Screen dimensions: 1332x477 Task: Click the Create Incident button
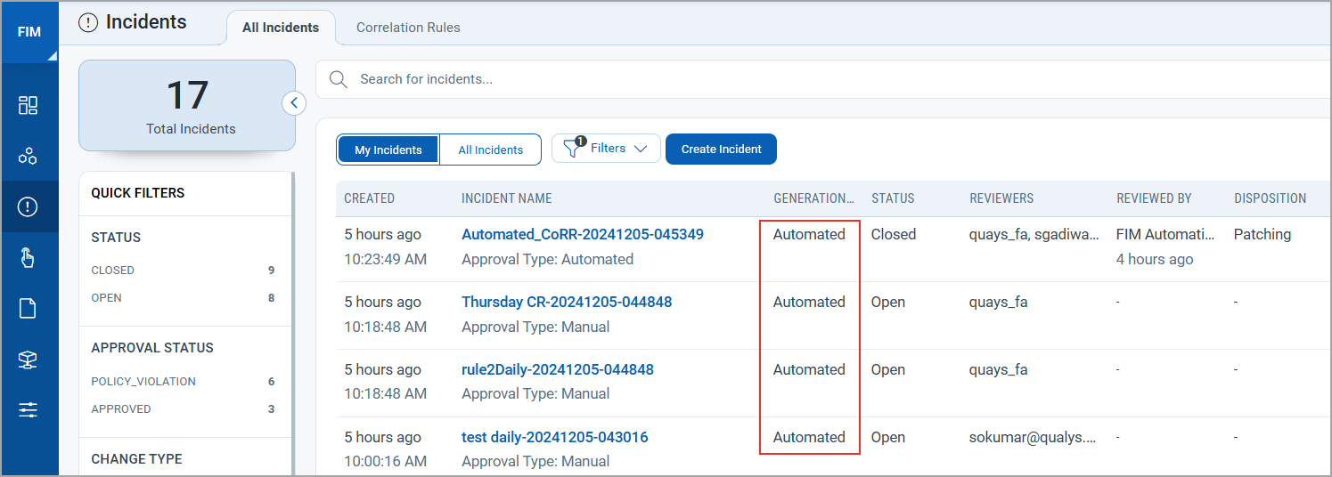(721, 150)
